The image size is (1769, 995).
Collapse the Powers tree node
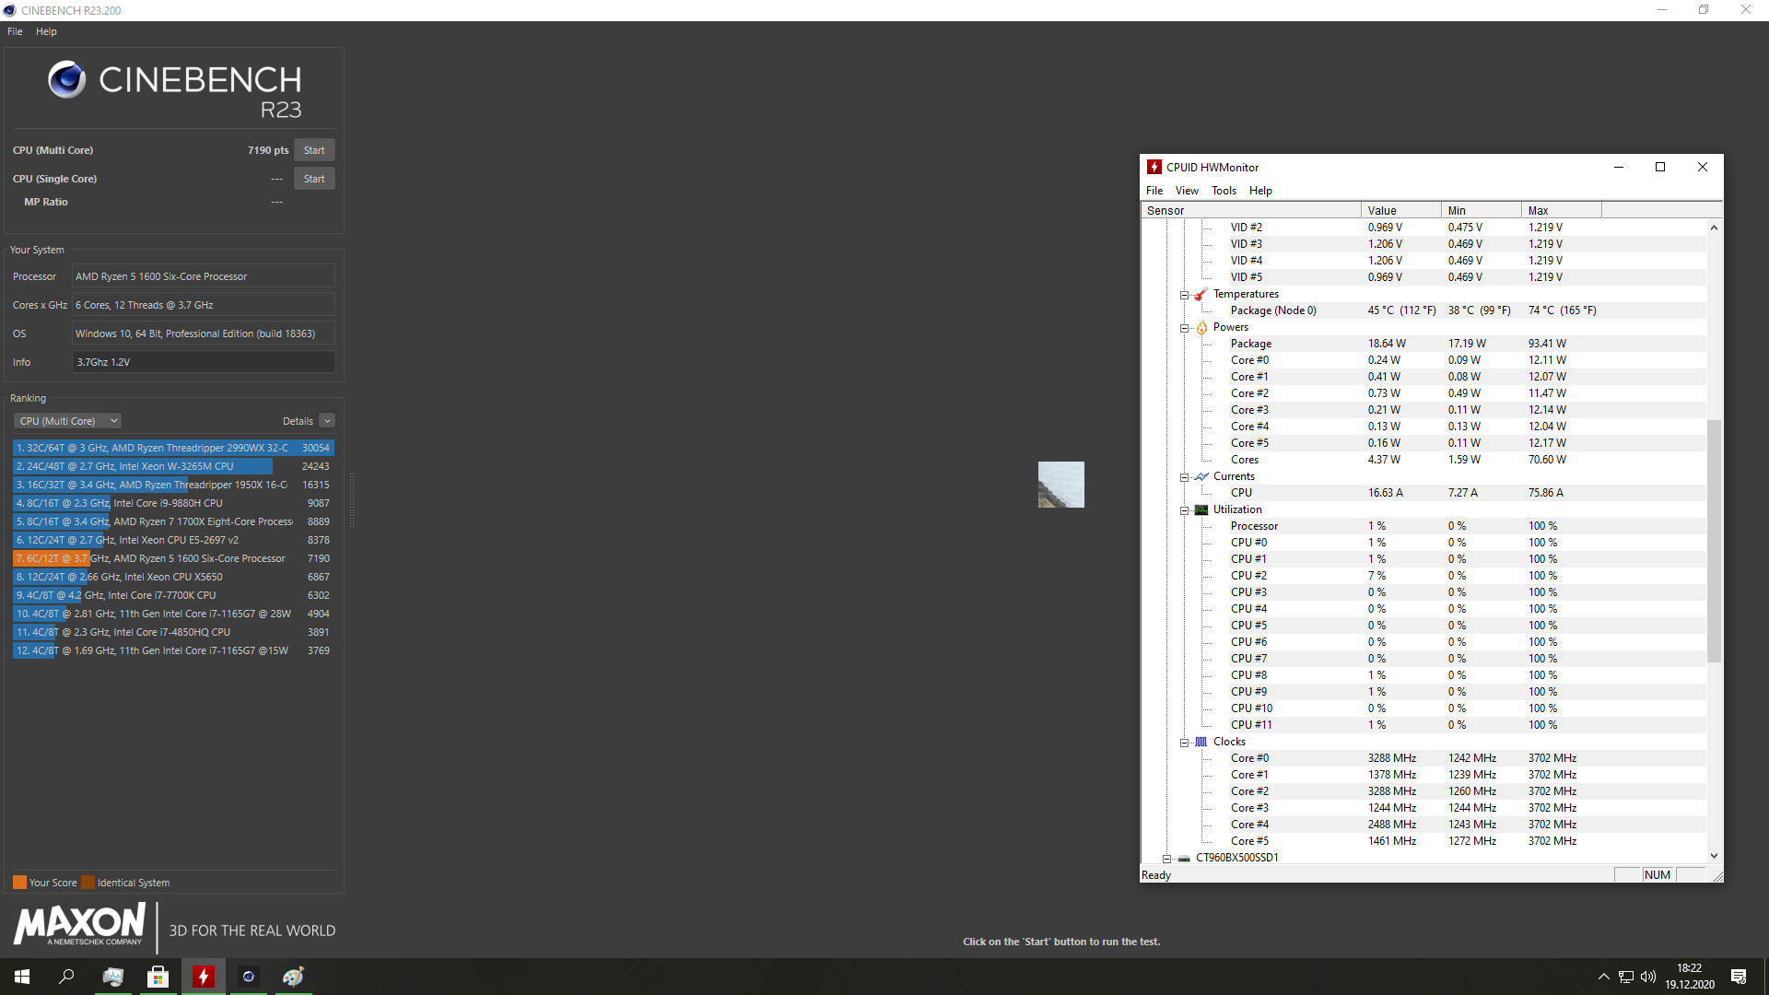tap(1185, 328)
